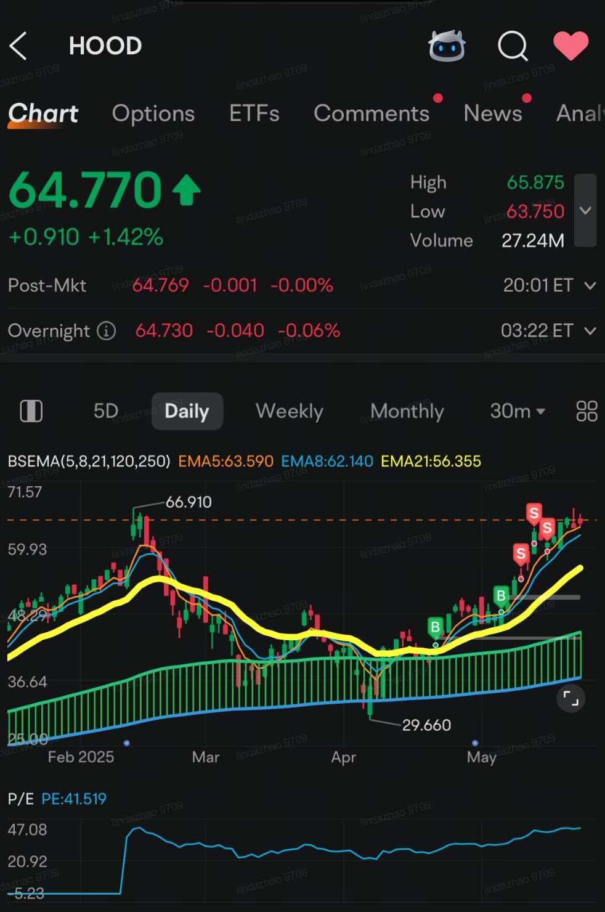The height and width of the screenshot is (912, 605).
Task: Tap the High value 65.875
Action: [x=535, y=182]
